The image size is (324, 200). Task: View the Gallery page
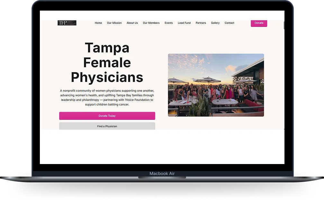coord(215,23)
